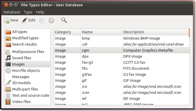The width and height of the screenshot is (196, 111).
Task: Click the Text and source code icon
Action: pos(8,96)
